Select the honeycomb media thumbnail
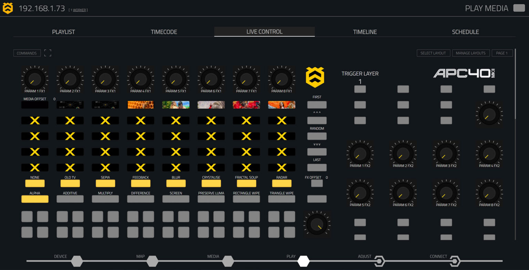 tap(141, 104)
